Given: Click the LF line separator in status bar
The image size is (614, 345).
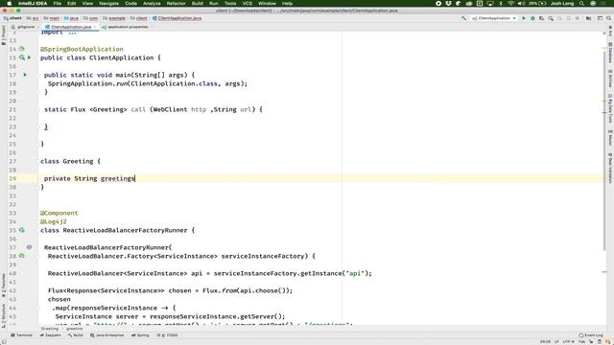Looking at the screenshot, I should pyautogui.click(x=556, y=341).
